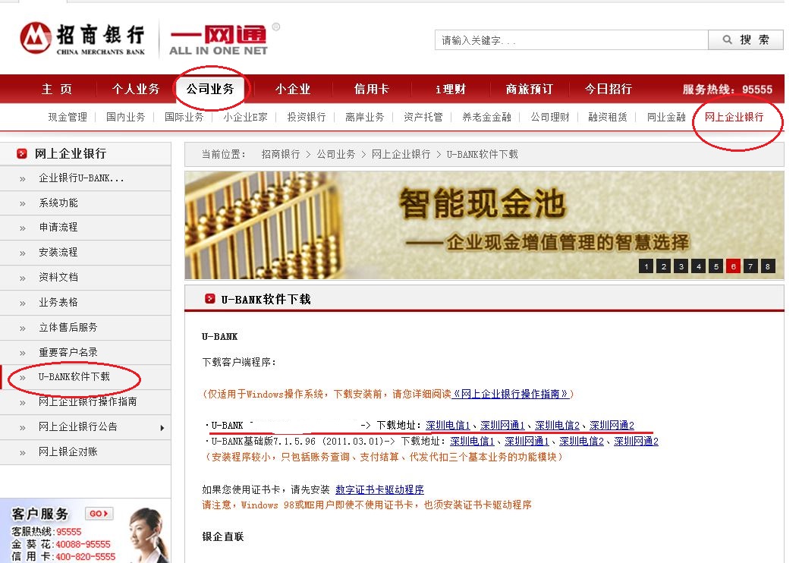Image resolution: width=802 pixels, height=563 pixels.
Task: Open the 《网上企业银行操作指南》 link
Action: pos(511,395)
